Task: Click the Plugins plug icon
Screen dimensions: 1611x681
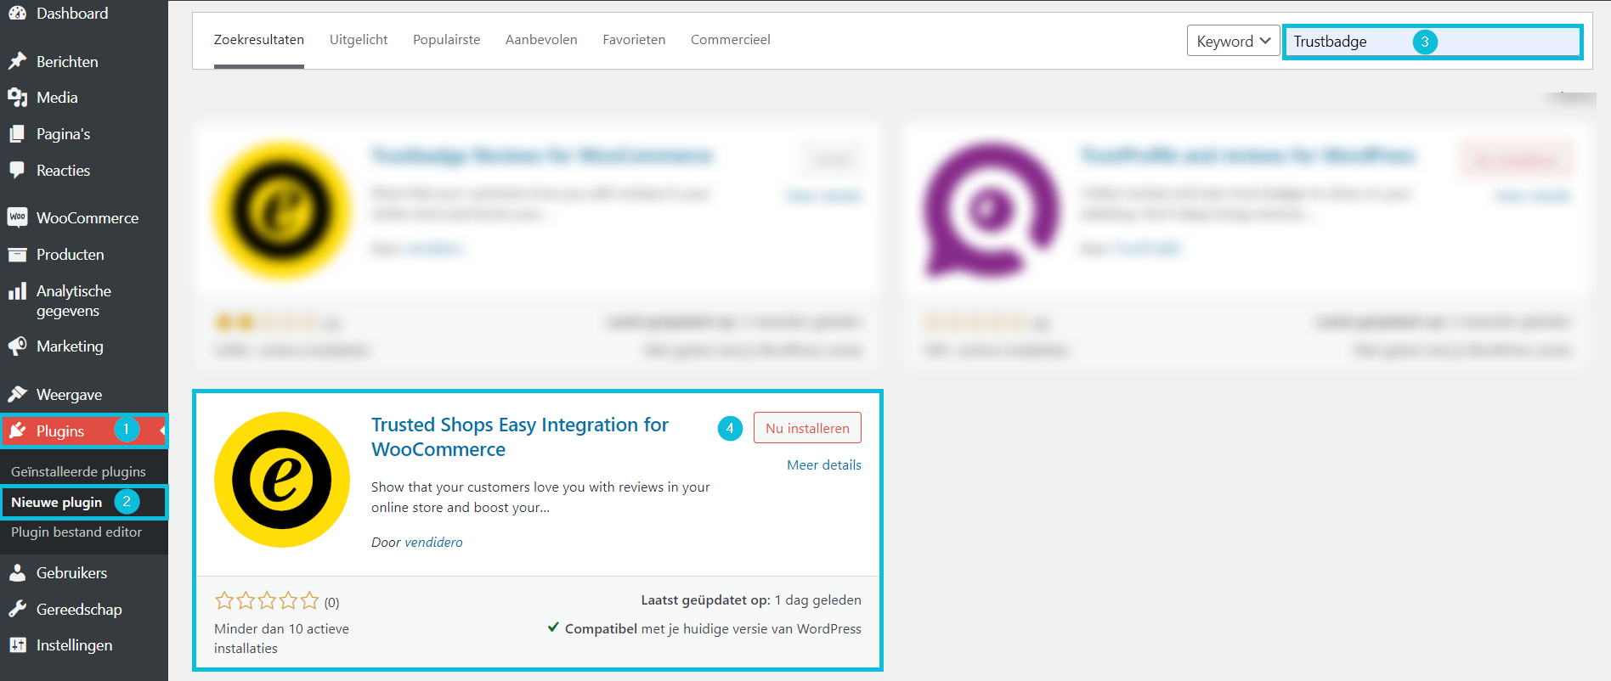Action: point(17,431)
